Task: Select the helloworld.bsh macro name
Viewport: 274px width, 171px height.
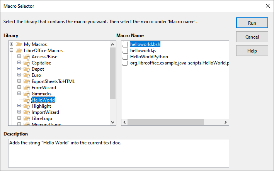Action: [x=145, y=44]
